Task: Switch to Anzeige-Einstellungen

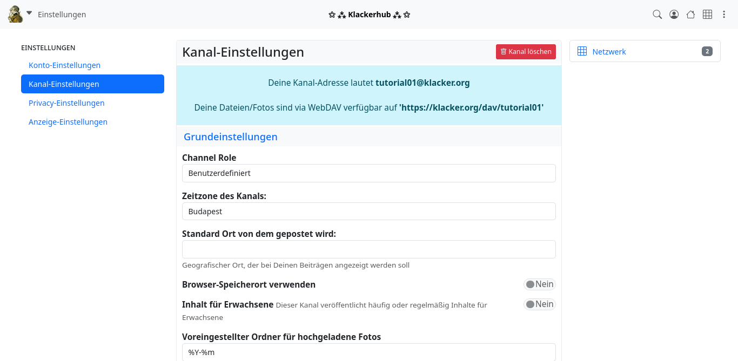Action: point(68,122)
